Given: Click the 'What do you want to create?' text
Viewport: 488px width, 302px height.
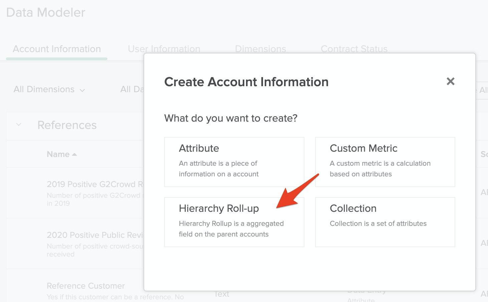Looking at the screenshot, I should (x=231, y=118).
